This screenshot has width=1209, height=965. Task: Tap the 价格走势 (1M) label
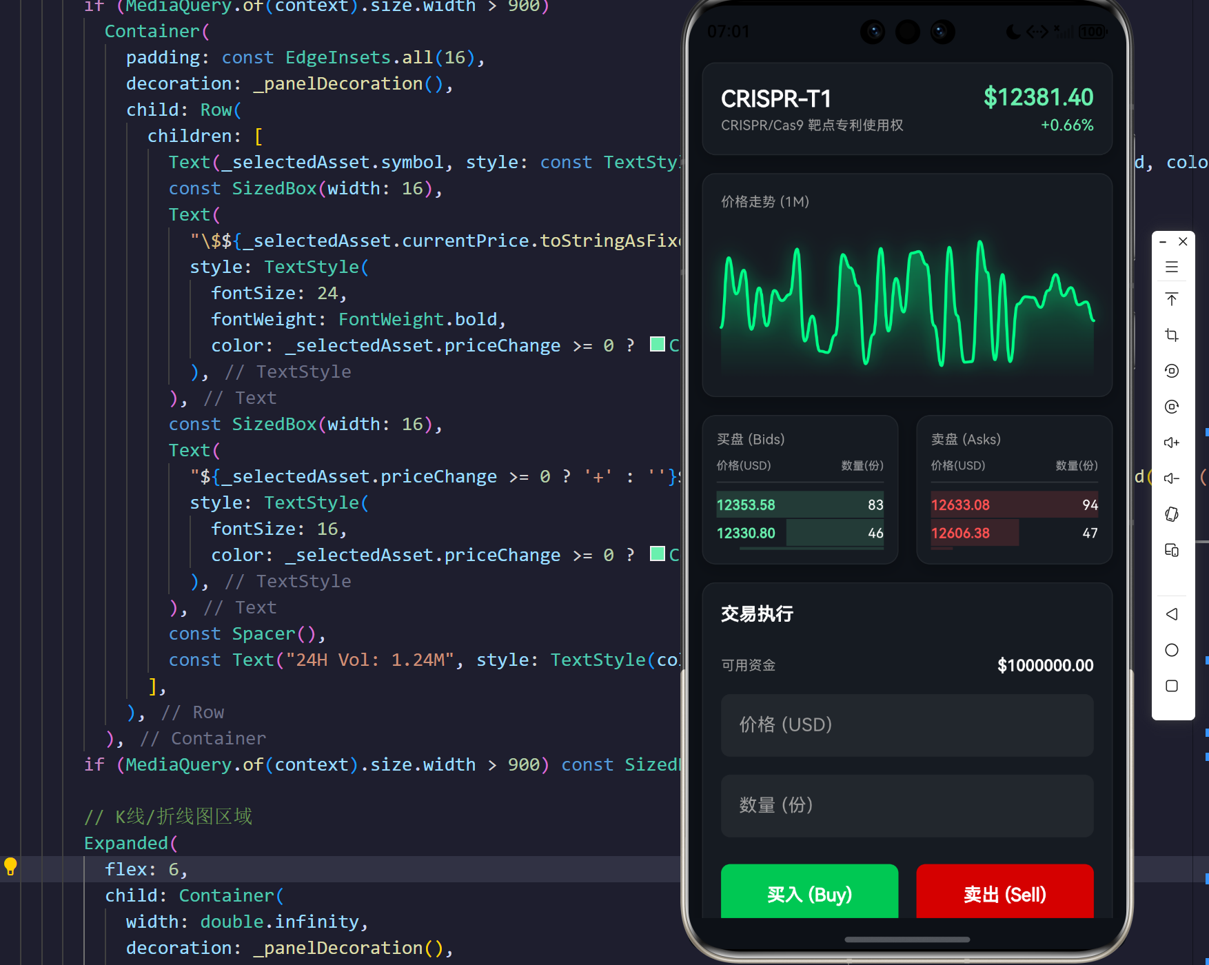pyautogui.click(x=765, y=202)
